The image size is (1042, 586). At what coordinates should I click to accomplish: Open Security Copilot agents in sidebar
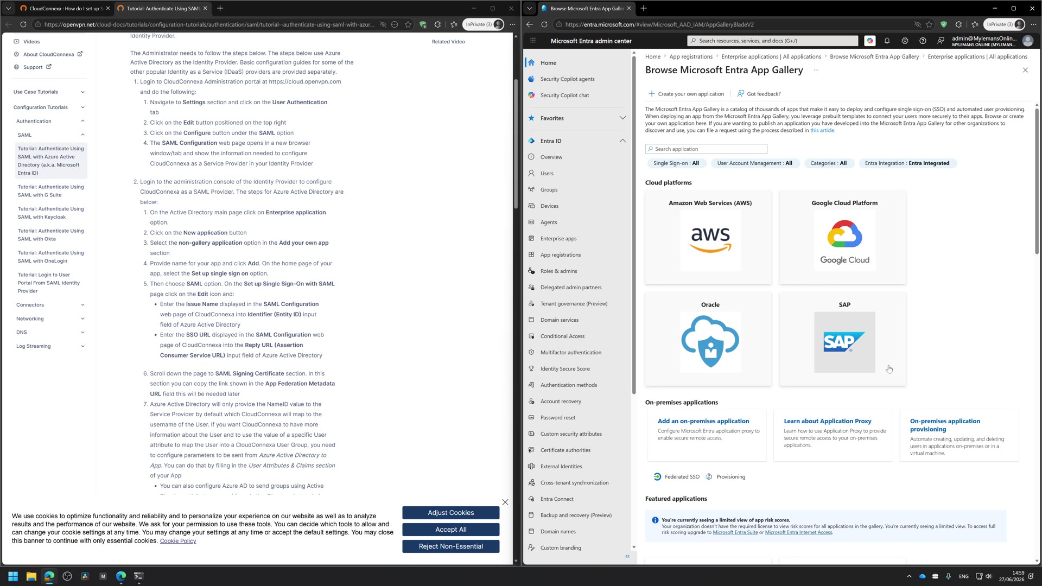pos(567,79)
